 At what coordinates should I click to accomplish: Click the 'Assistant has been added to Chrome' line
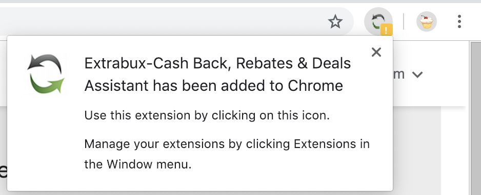click(213, 86)
